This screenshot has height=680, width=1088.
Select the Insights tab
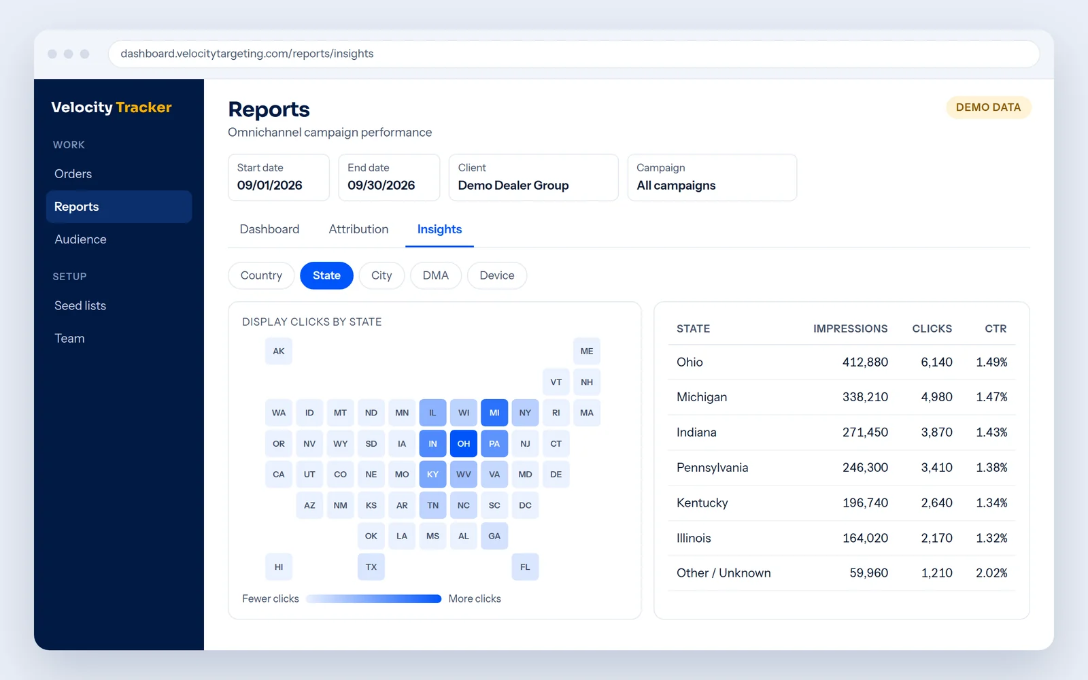(x=439, y=230)
